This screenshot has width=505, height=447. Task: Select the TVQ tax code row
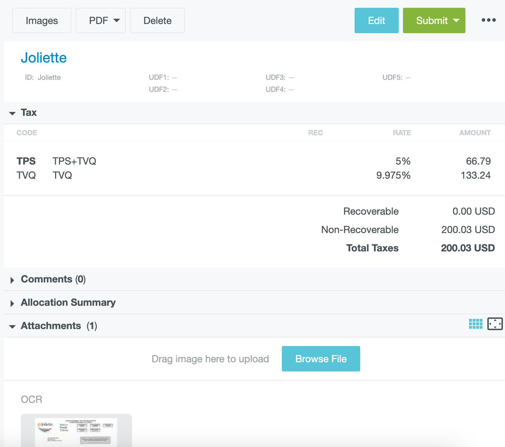pyautogui.click(x=254, y=175)
